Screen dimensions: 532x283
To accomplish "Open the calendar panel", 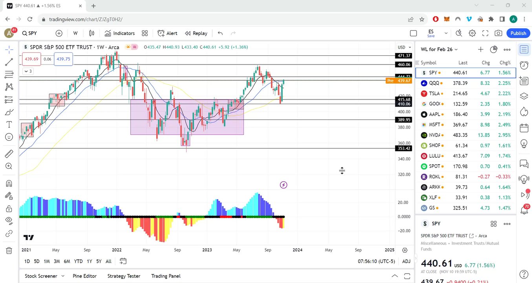I will click(x=523, y=128).
